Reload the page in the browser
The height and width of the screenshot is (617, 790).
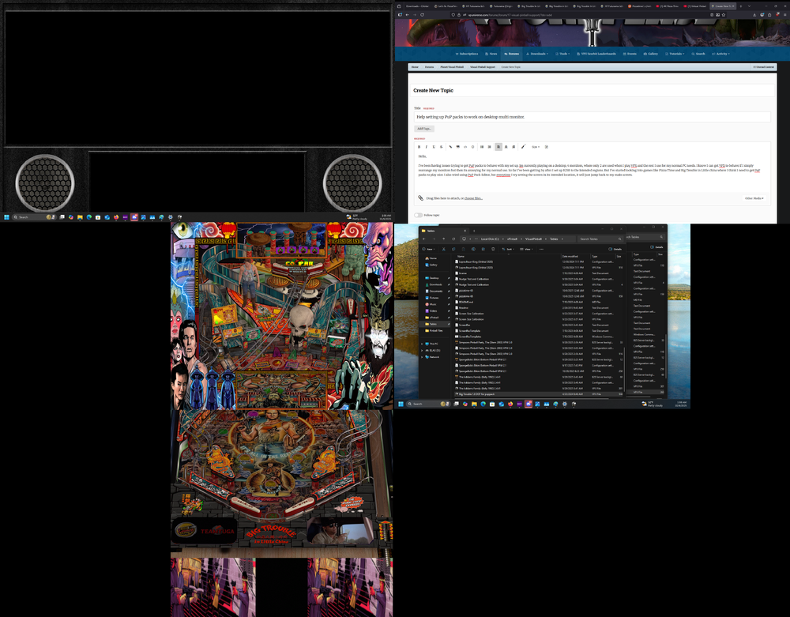[x=422, y=14]
